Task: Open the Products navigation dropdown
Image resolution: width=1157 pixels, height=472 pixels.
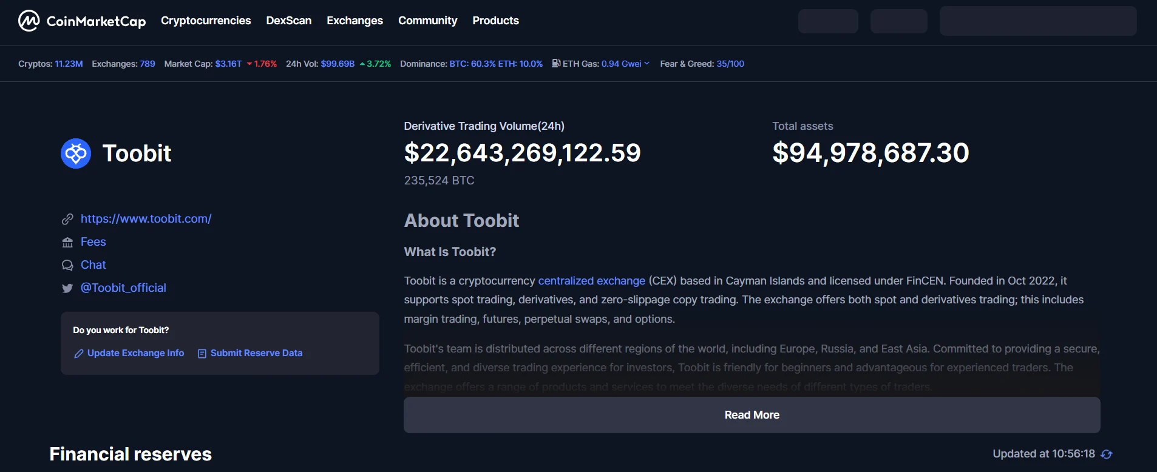Action: click(x=495, y=21)
